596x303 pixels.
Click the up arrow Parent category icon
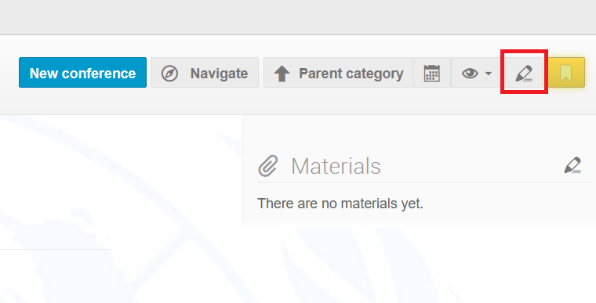pos(282,74)
